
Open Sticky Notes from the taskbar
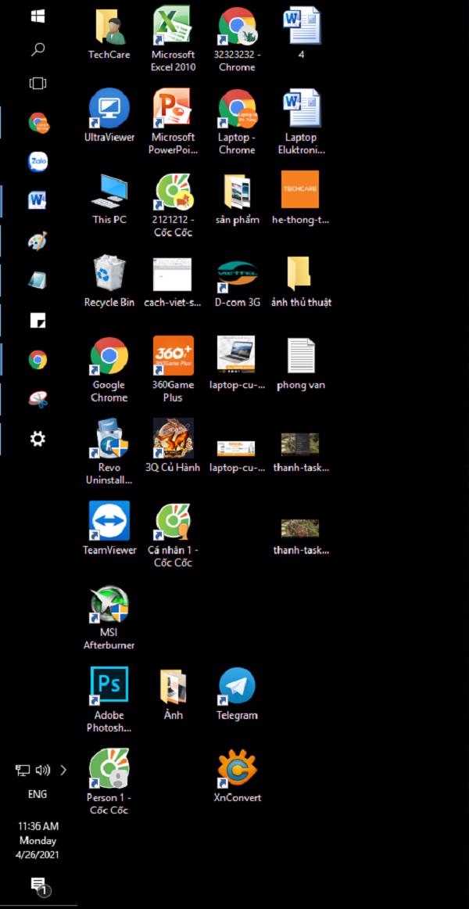[x=38, y=320]
